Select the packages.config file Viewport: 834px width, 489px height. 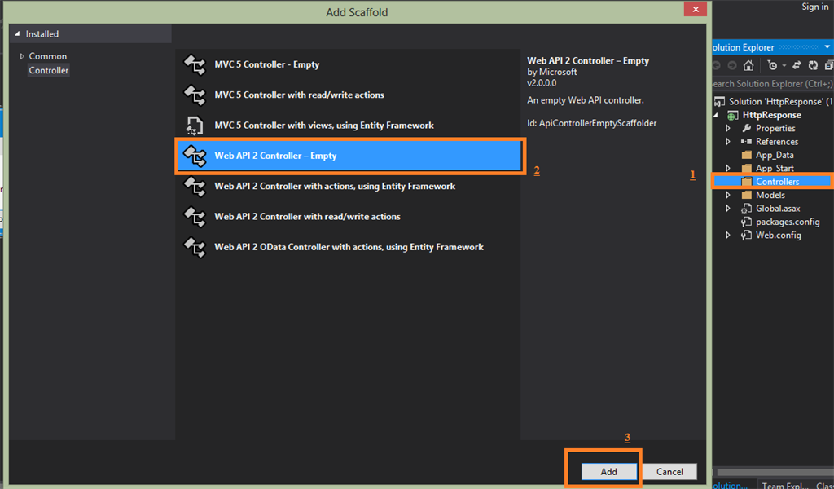pyautogui.click(x=788, y=222)
